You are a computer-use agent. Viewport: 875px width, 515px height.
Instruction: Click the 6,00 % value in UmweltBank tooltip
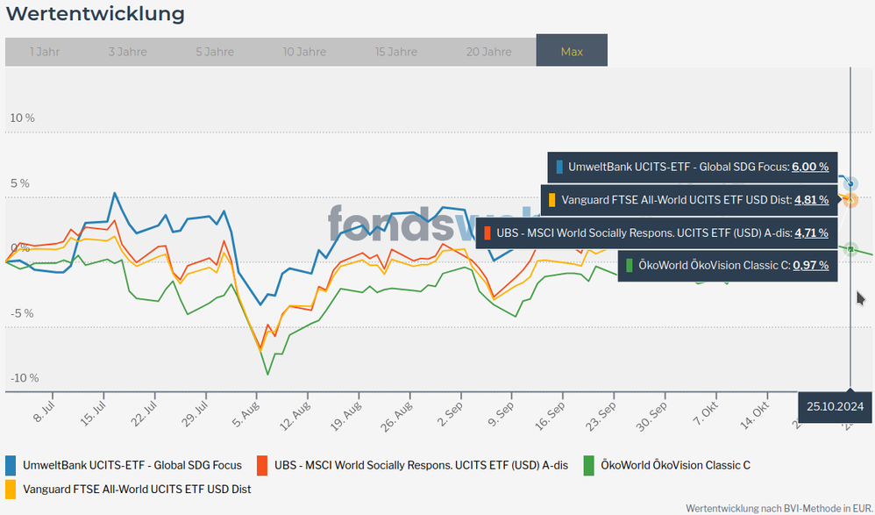(810, 167)
